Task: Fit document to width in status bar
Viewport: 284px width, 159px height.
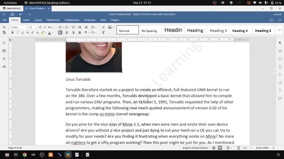Action: click(x=245, y=148)
